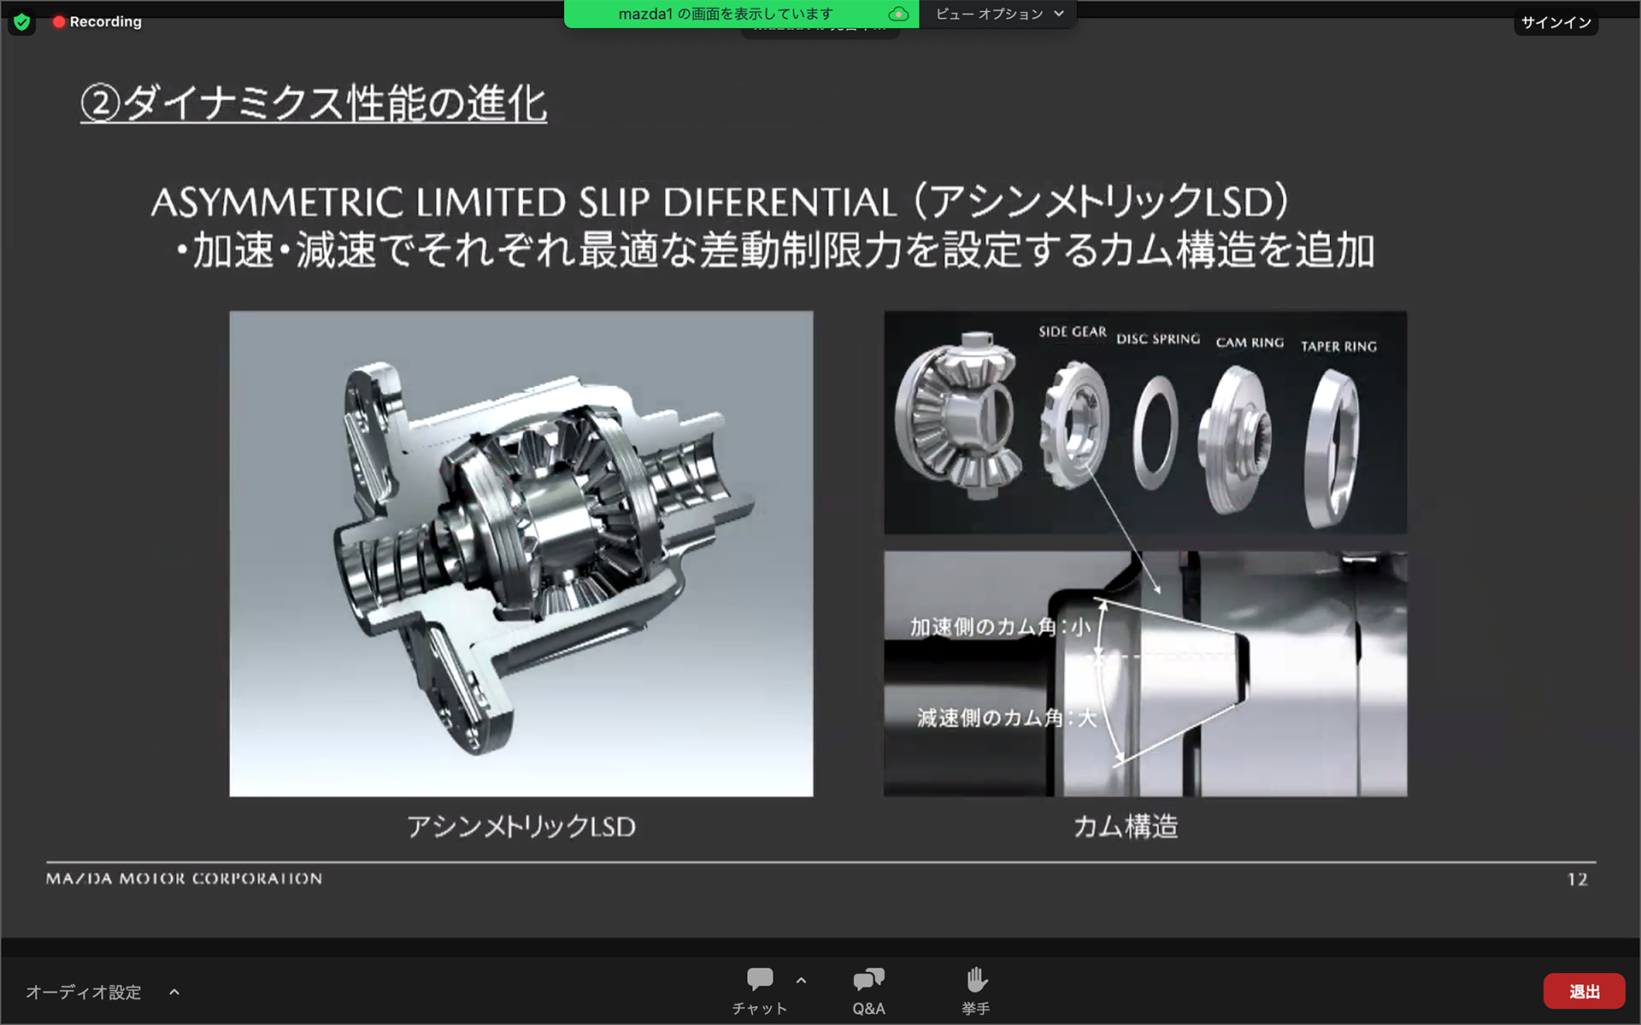Viewport: 1641px width, 1025px height.
Task: Expand the chevron next to チャット
Action: click(x=801, y=981)
